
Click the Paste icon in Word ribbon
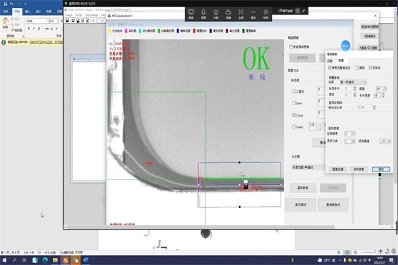click(x=7, y=23)
